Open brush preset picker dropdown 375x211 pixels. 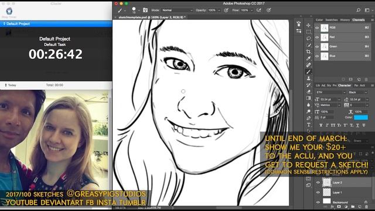(x=139, y=11)
